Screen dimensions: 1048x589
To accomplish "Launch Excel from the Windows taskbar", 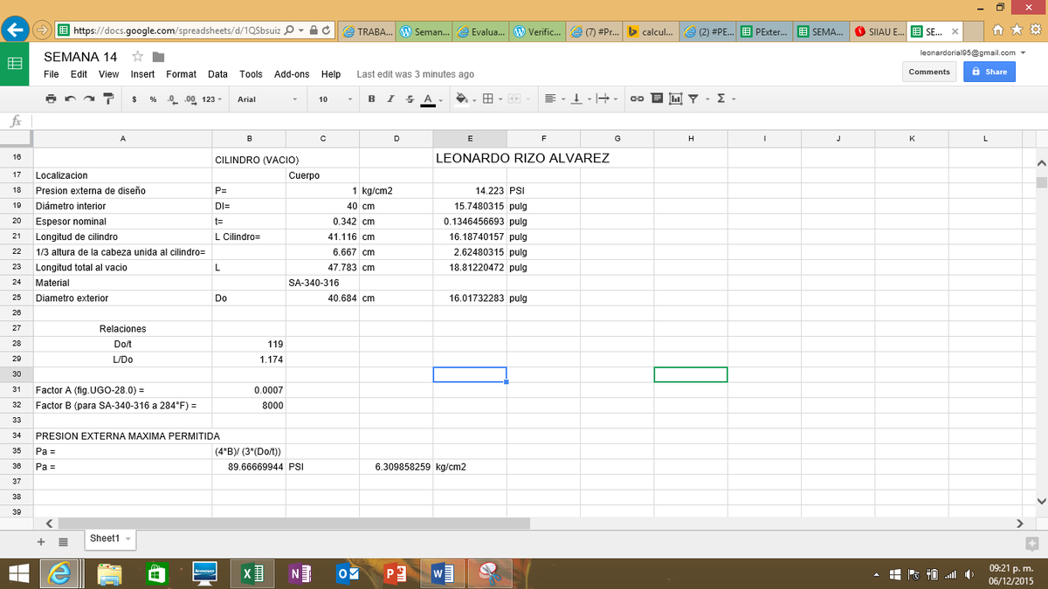I will (x=252, y=573).
